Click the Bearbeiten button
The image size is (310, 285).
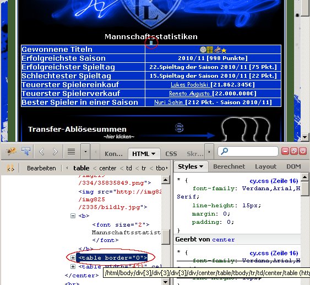(x=41, y=168)
